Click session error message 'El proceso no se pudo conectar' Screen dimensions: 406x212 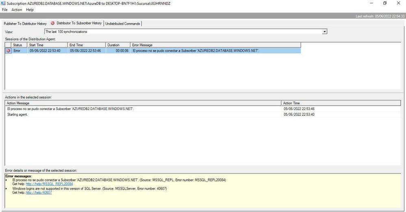click(196, 51)
